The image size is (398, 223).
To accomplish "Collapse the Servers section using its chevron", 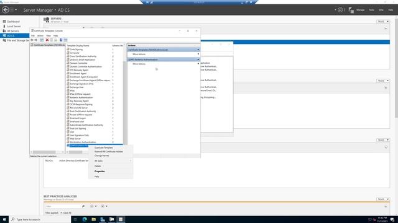I will tap(386, 28).
